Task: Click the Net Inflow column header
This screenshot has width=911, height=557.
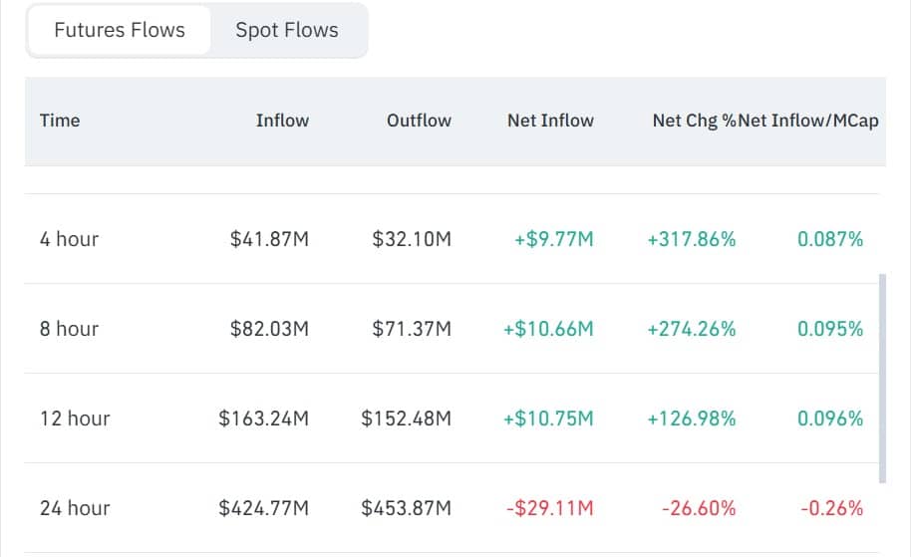Action: point(551,121)
